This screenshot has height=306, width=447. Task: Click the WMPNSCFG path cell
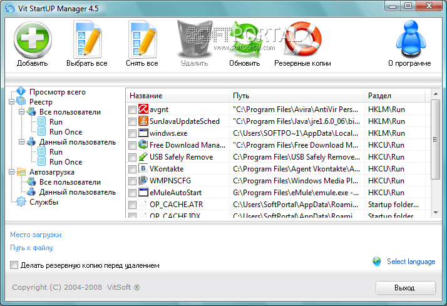click(x=295, y=181)
